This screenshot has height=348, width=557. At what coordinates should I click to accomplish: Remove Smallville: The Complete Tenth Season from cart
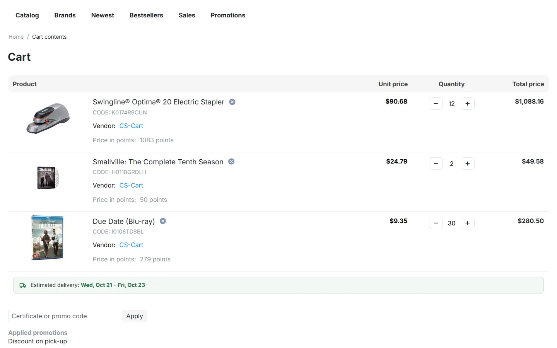point(231,162)
